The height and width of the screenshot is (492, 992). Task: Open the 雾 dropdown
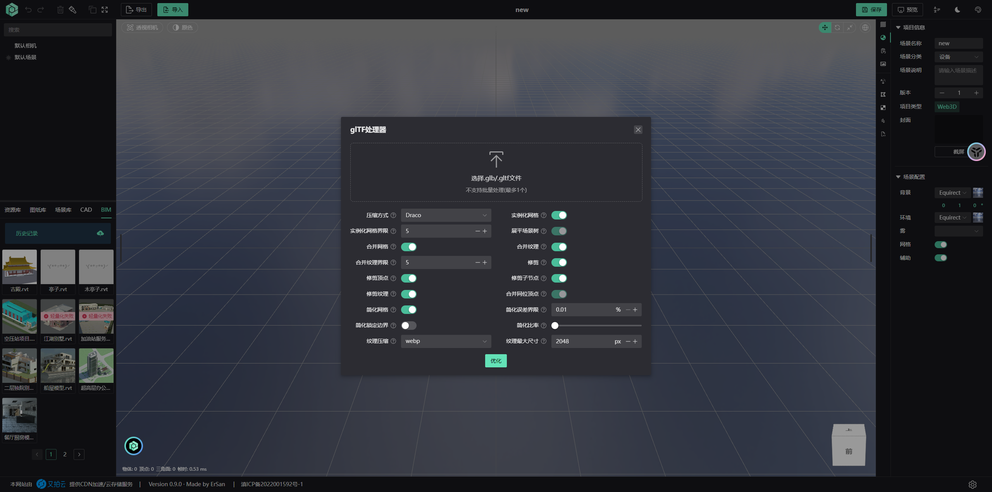point(959,231)
